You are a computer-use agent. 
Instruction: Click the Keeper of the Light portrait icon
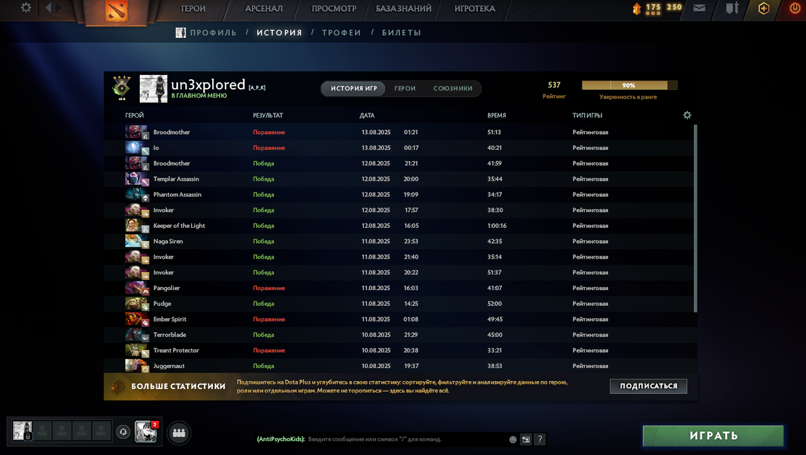point(136,225)
